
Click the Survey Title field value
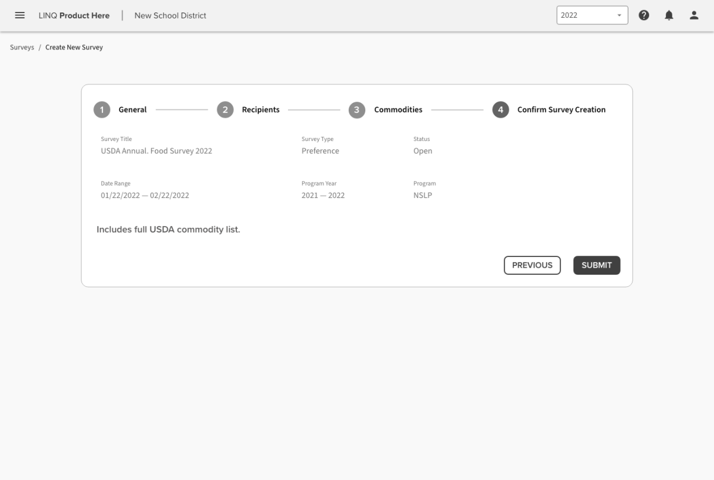[156, 151]
